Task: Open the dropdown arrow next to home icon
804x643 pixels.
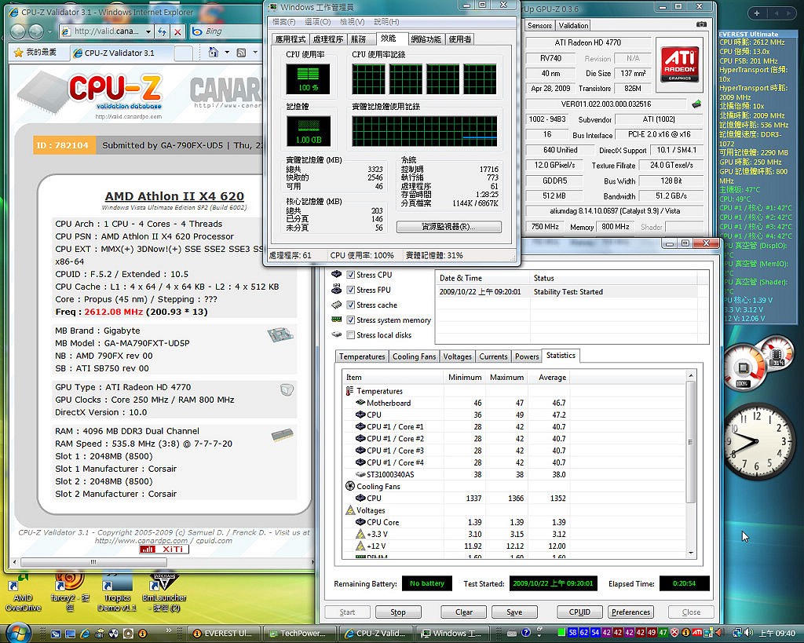Action: coord(227,53)
